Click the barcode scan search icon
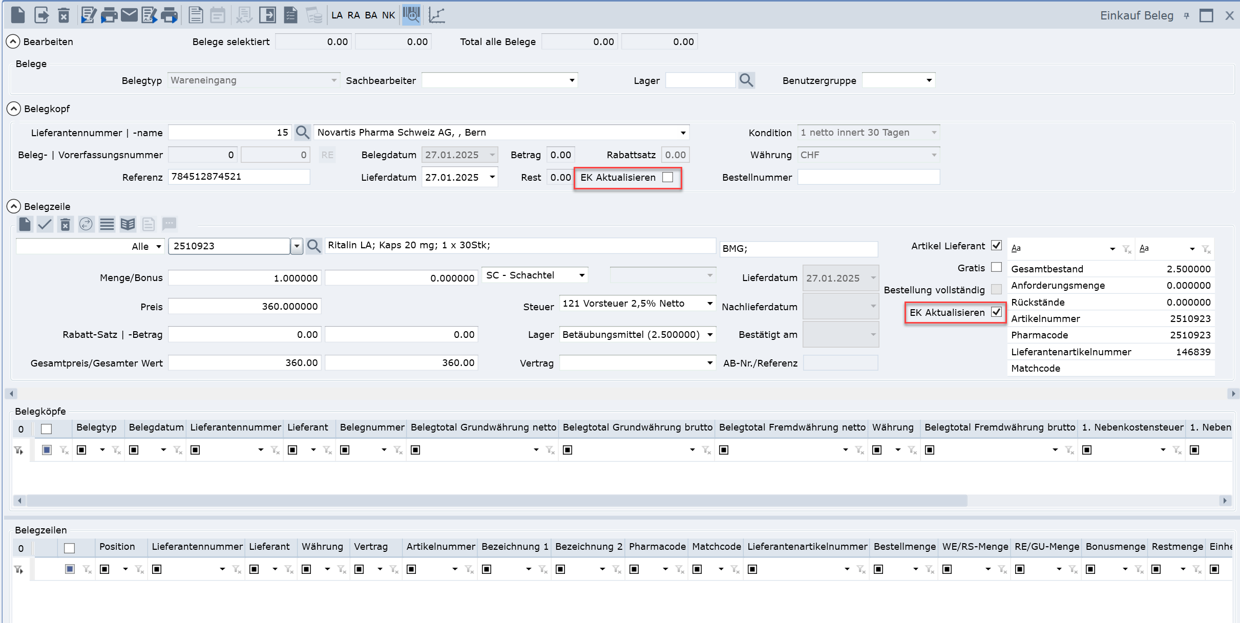 pyautogui.click(x=411, y=15)
